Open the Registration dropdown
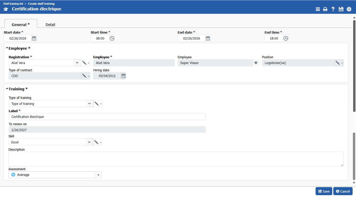Screen dimensions: 356x197 coord(77,63)
